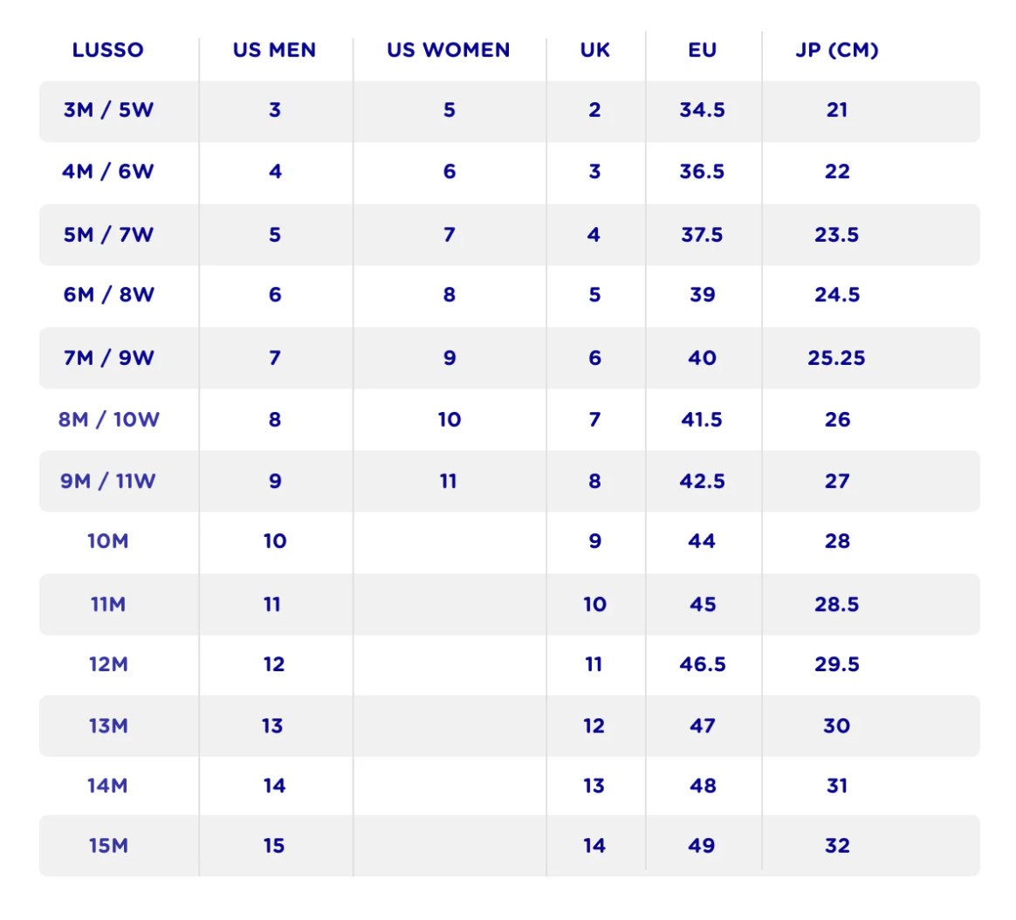The height and width of the screenshot is (920, 1016).
Task: Click the 9M / 11W size label
Action: (108, 481)
